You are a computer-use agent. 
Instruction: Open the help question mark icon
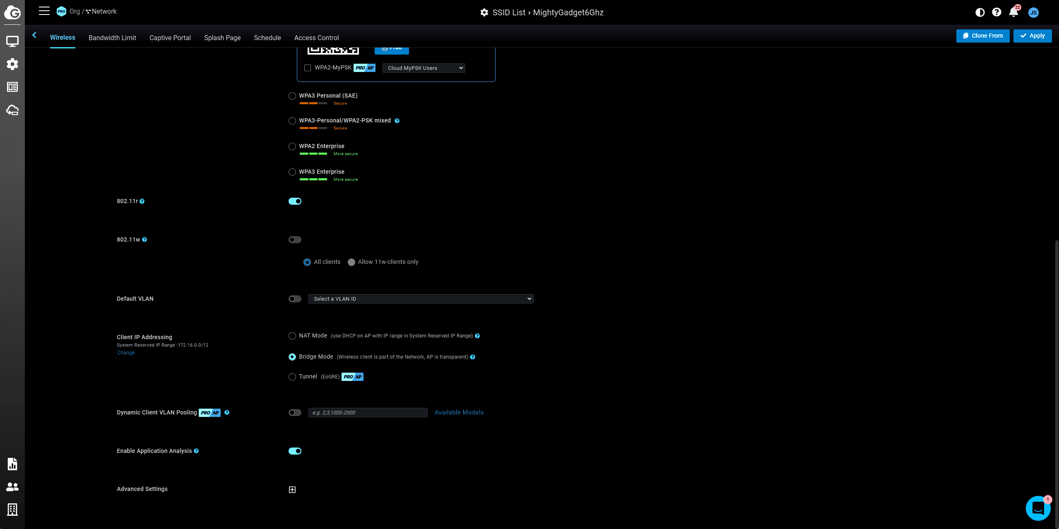pos(996,12)
